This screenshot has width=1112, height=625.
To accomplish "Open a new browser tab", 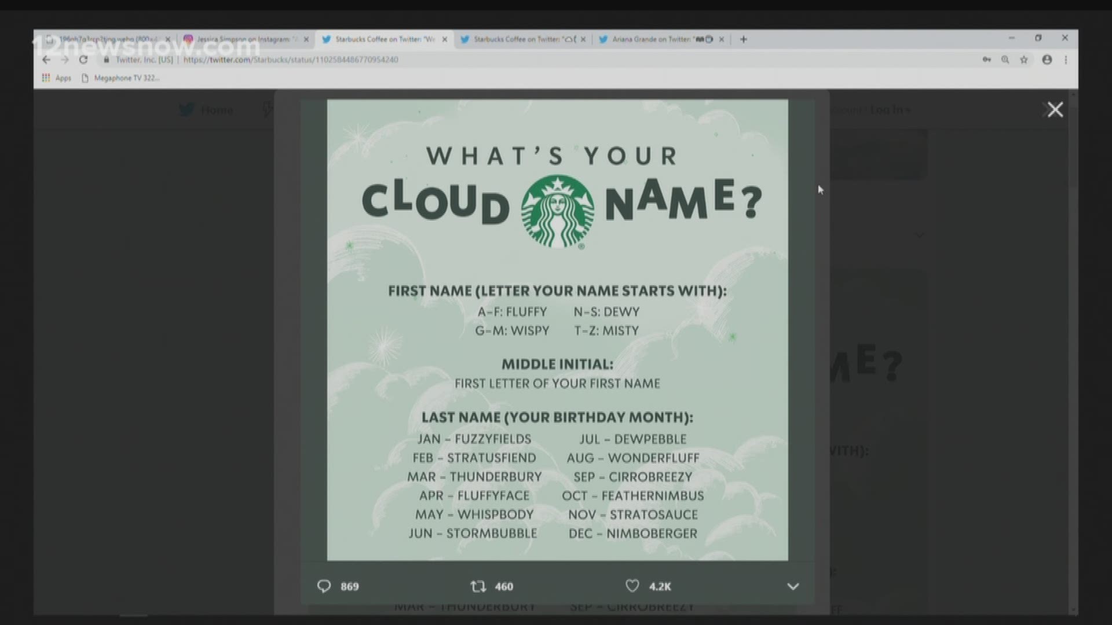I will (x=744, y=39).
